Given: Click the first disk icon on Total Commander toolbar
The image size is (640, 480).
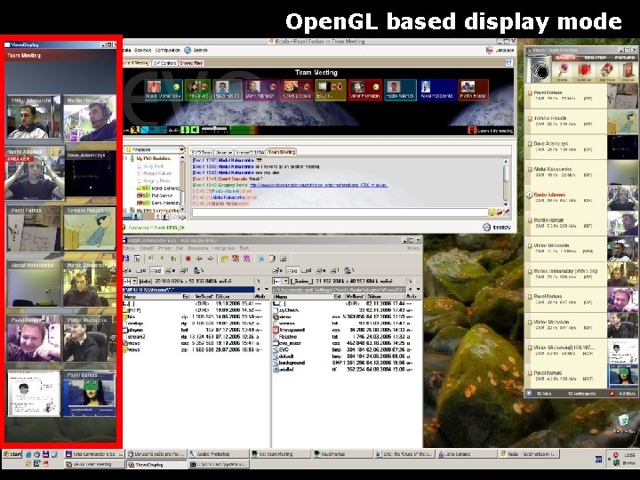Looking at the screenshot, I should point(126,259).
